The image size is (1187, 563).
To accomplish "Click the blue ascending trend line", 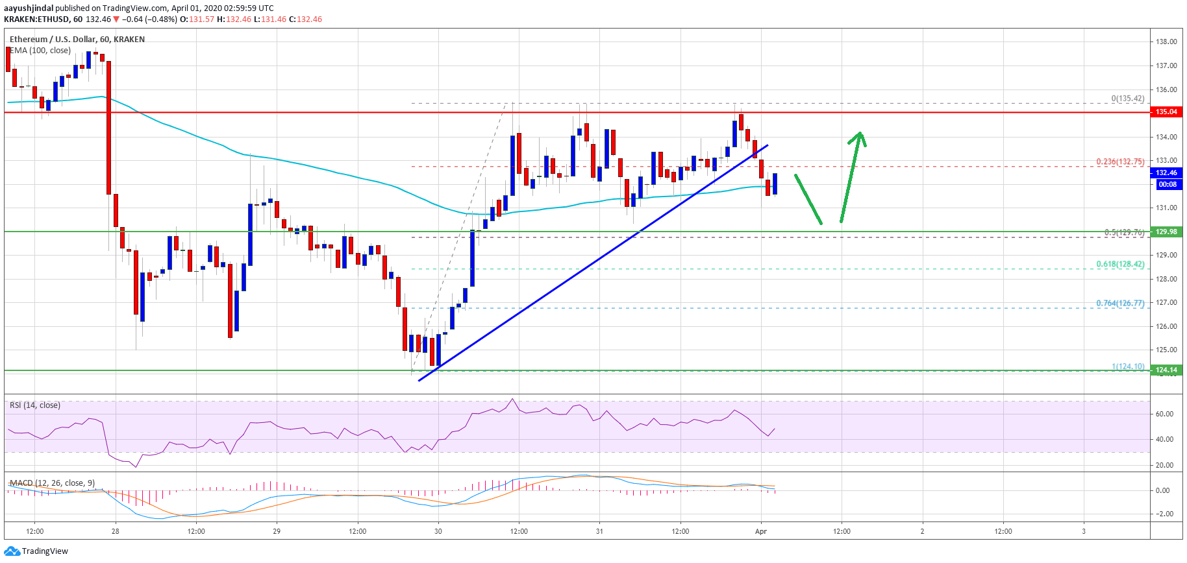I will tap(593, 263).
